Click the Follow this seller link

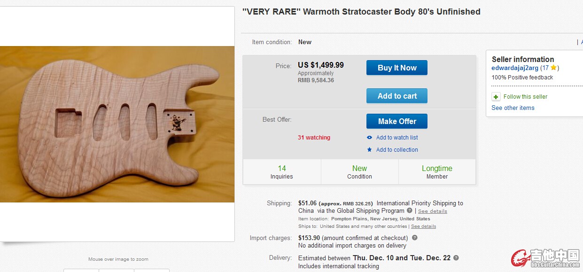tap(525, 97)
